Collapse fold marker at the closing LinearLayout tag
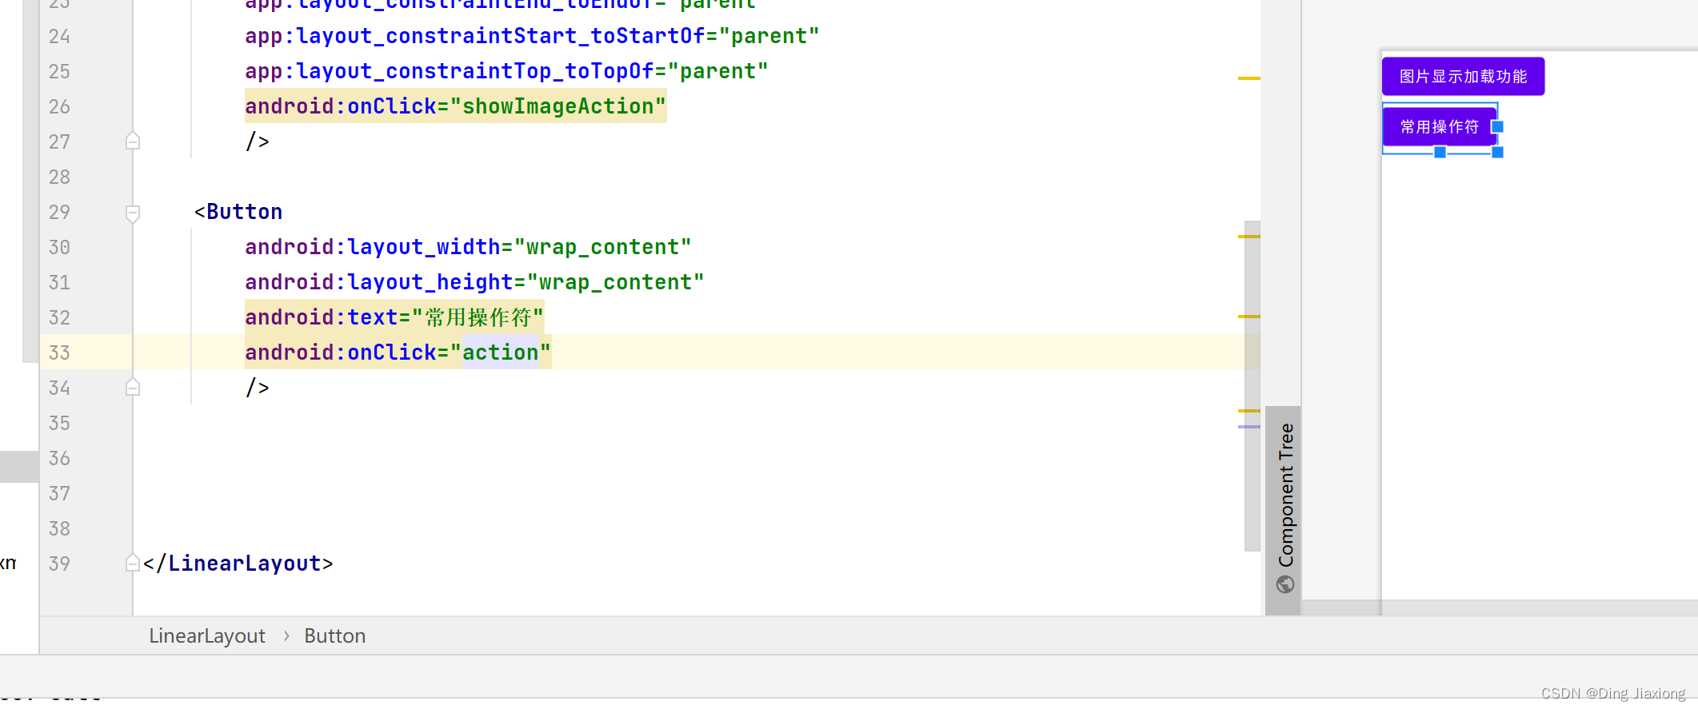The image size is (1698, 709). [133, 564]
